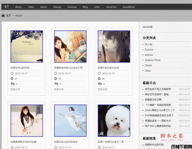Click the comment bubble icon under the third album
Viewport: 192px width, 149px height.
pos(100,84)
